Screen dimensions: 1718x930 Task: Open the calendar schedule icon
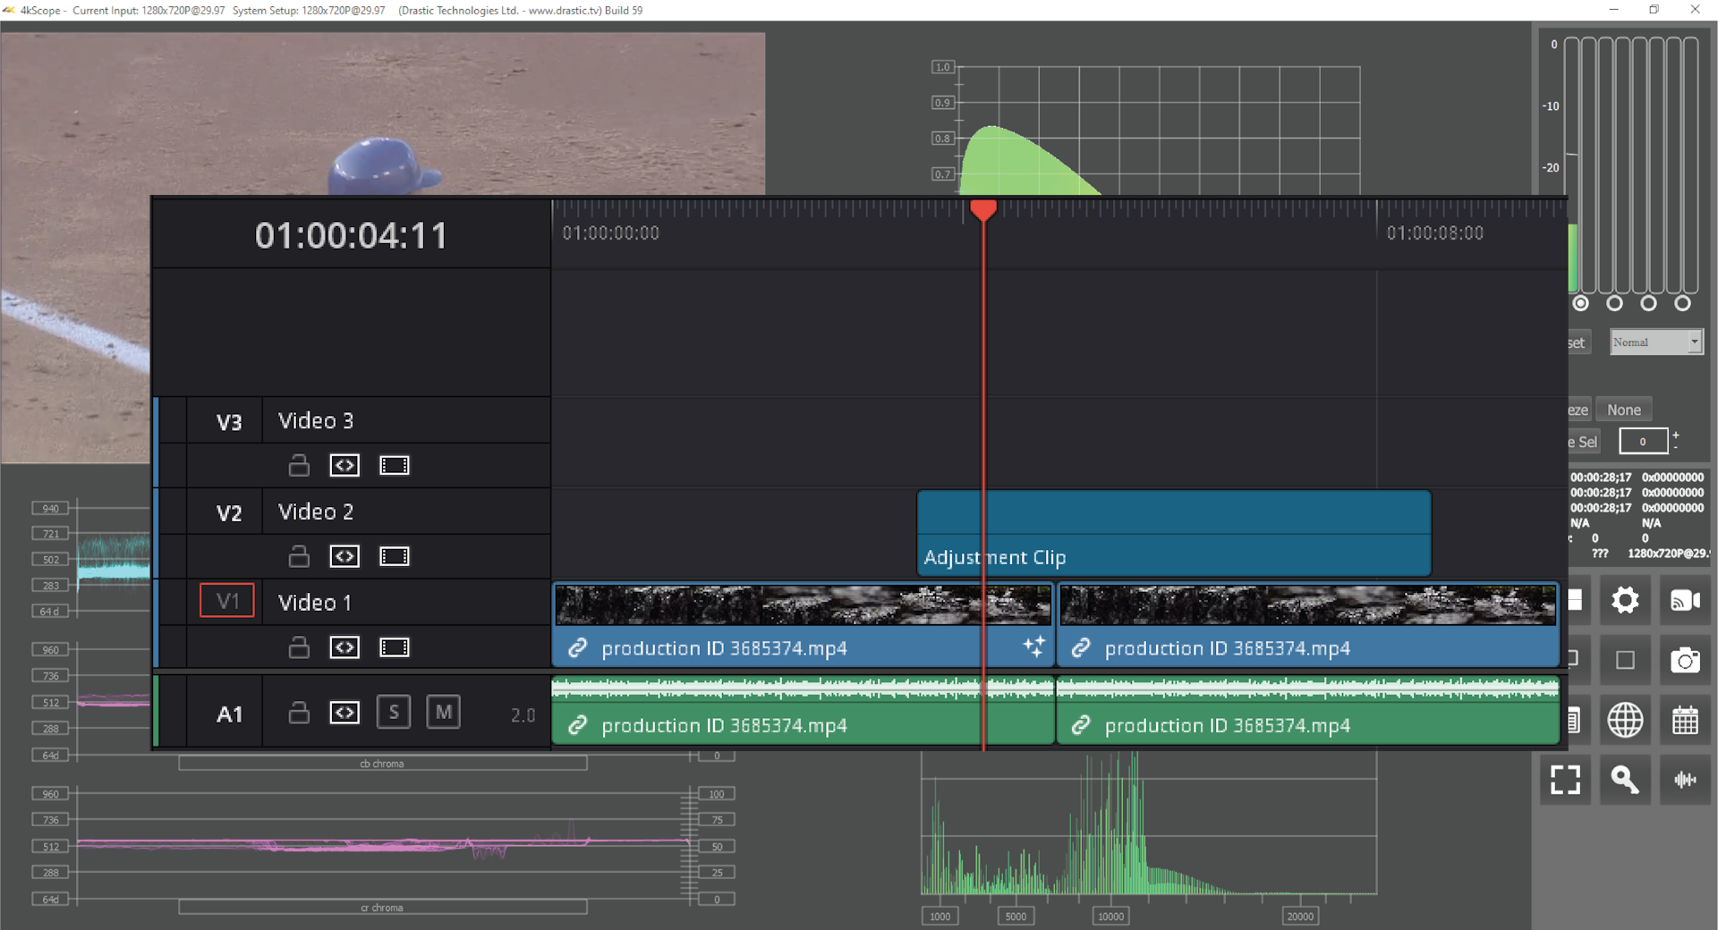1685,720
